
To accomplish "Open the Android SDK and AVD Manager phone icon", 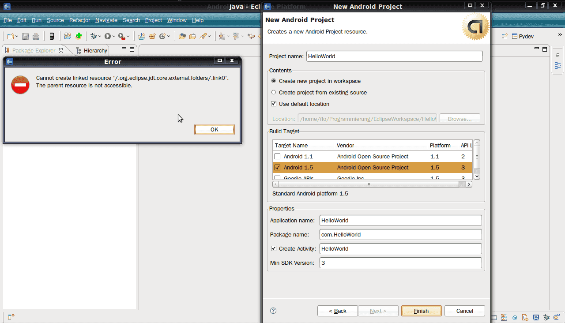I will (52, 36).
